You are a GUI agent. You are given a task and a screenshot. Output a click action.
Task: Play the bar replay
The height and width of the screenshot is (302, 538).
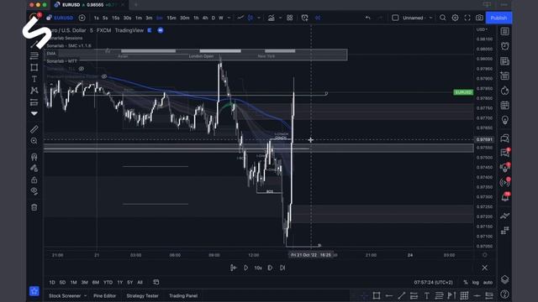[x=245, y=268]
